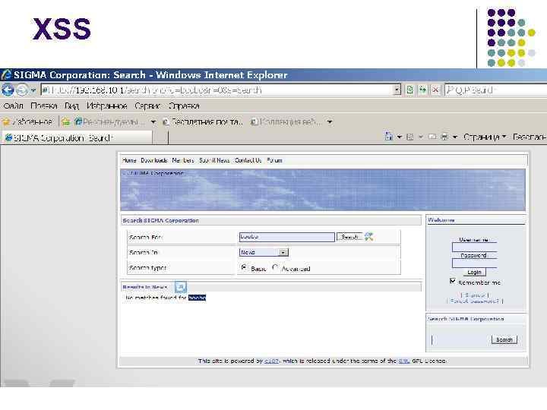Open the Members page link
Viewport: 547px width, 410px height.
coord(183,160)
